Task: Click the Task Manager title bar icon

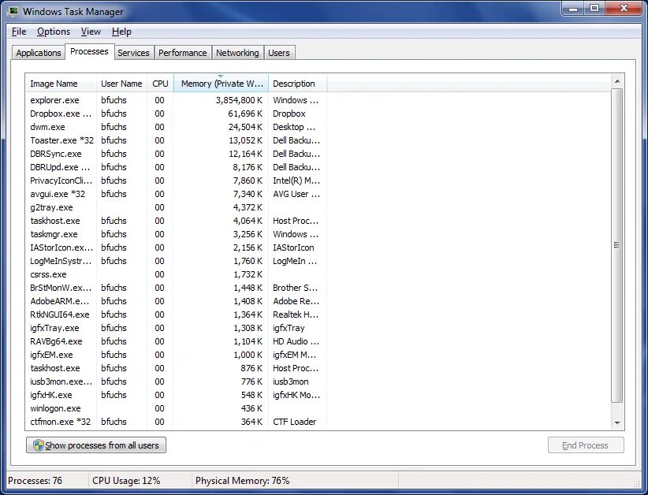Action: [x=13, y=11]
